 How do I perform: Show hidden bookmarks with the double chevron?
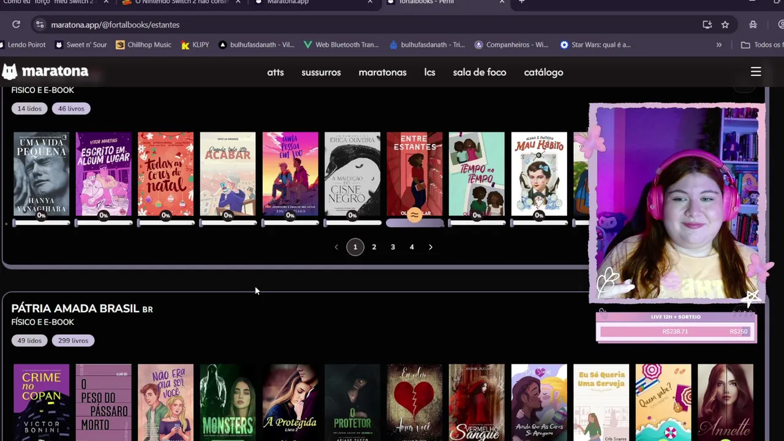[719, 45]
